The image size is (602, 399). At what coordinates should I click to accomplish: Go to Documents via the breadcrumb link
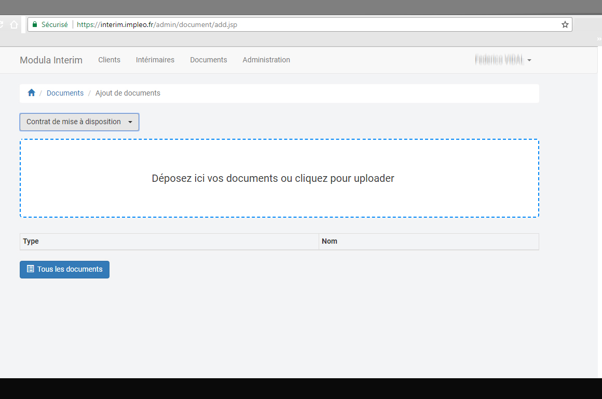65,94
